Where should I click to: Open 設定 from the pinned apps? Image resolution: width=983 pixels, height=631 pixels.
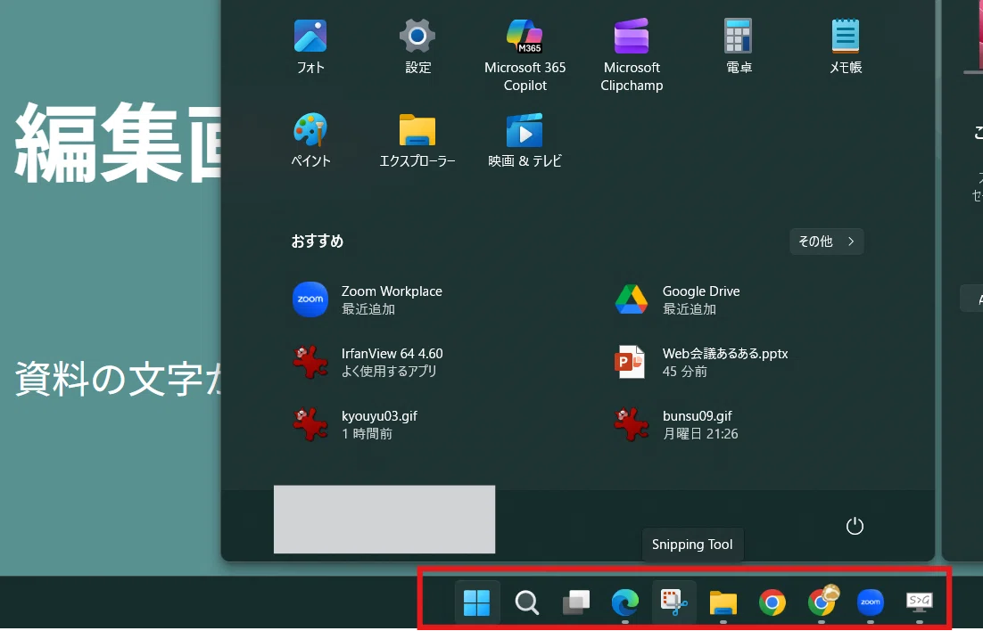point(417,46)
